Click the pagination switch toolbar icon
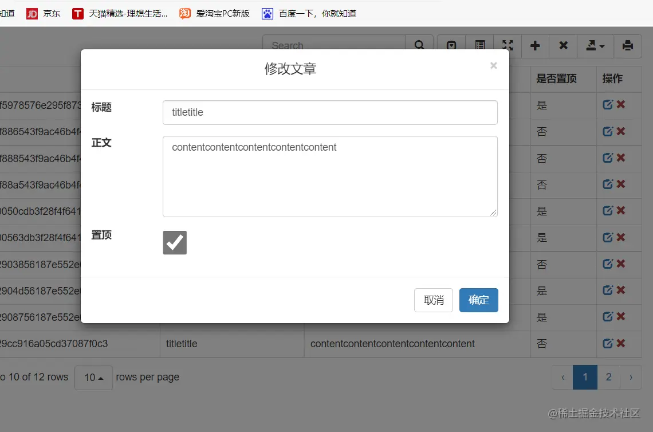This screenshot has width=653, height=432. (x=451, y=45)
